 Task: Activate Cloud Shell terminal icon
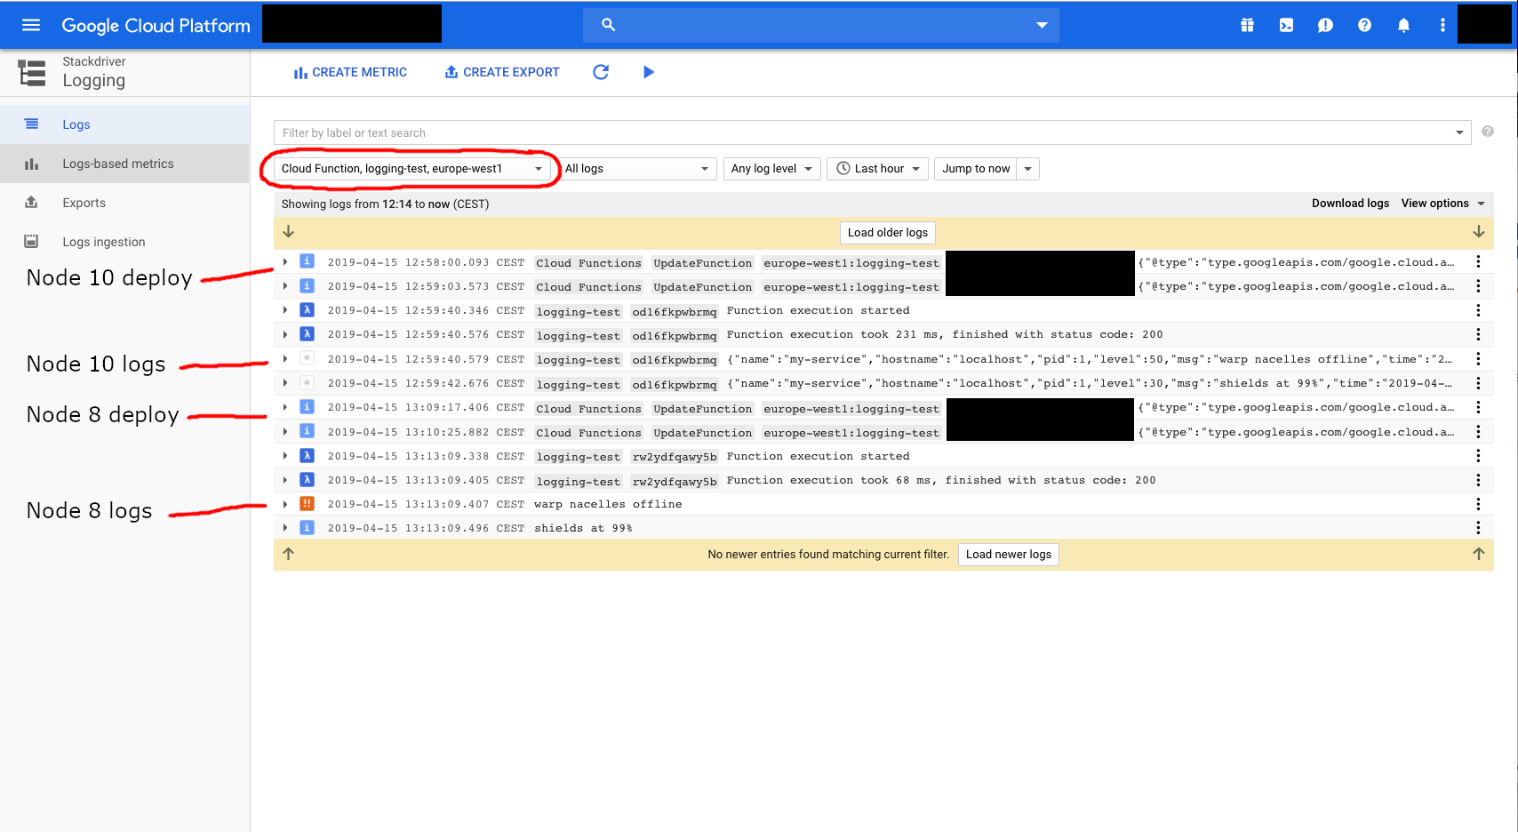(x=1286, y=25)
